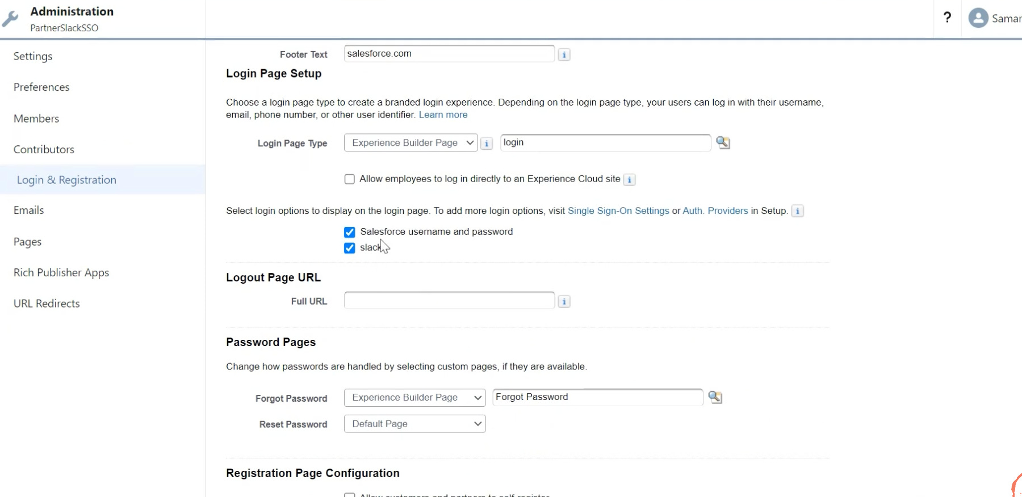Click info icon beside Login Page Type dropdown
Screen dimensions: 1022x497
coord(487,143)
